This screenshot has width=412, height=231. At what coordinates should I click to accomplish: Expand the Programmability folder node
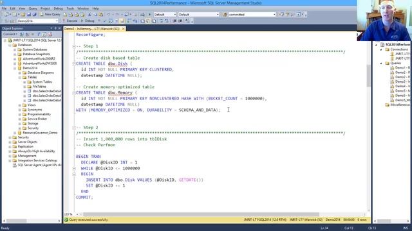pyautogui.click(x=20, y=114)
